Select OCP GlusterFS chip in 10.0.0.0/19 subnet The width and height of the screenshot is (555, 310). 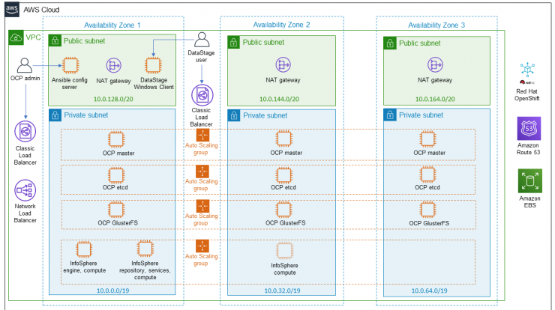click(x=116, y=210)
